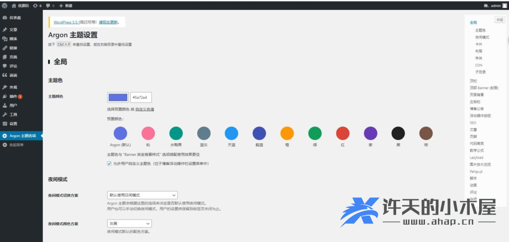Jump to 布局 in the contents panel
The width and height of the screenshot is (509, 242).
(x=479, y=51)
